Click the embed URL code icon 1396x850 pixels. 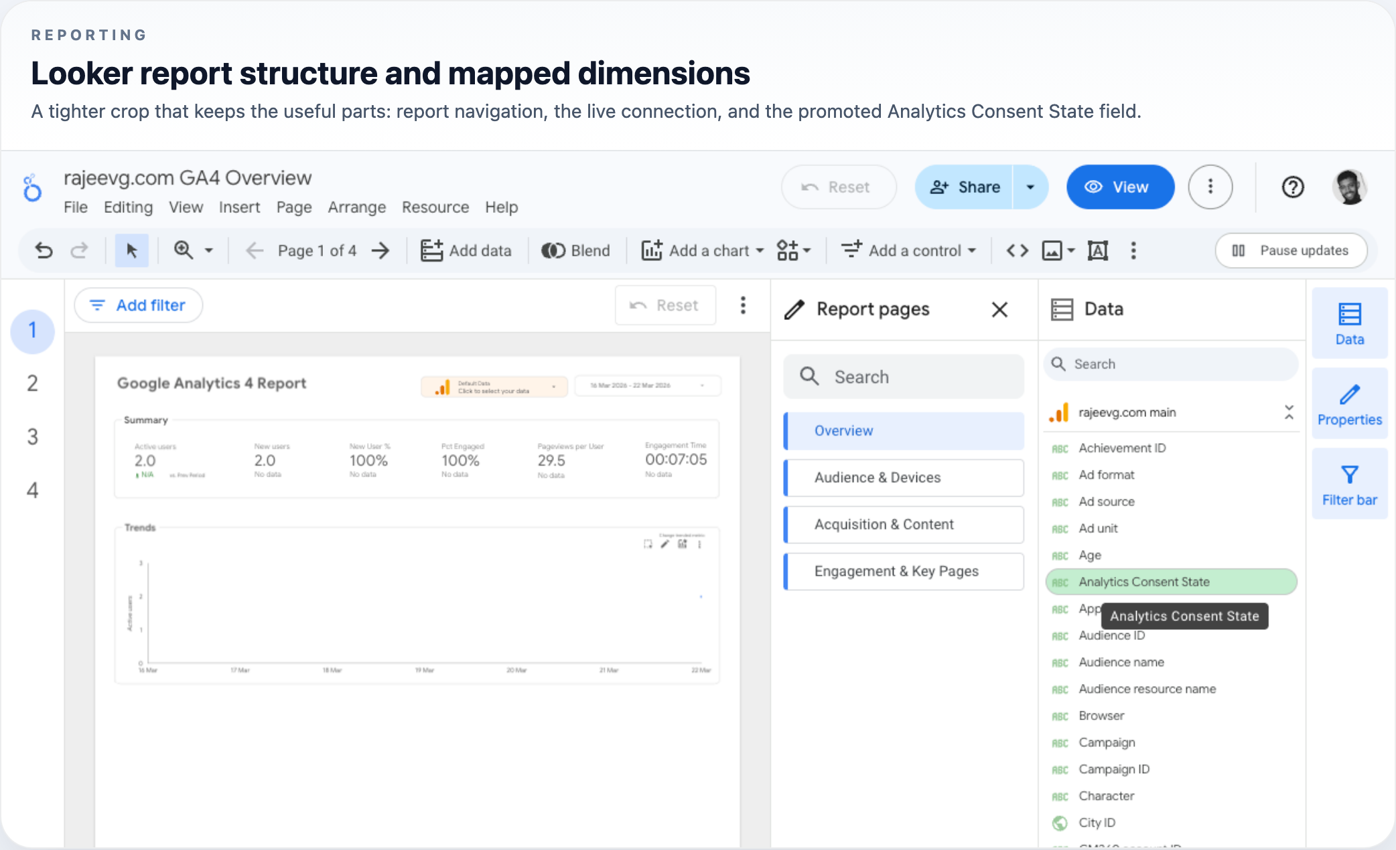coord(1017,251)
